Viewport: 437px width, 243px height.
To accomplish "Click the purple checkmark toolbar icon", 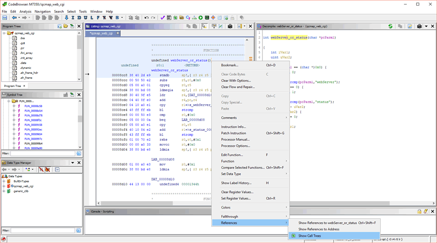I will [163, 18].
